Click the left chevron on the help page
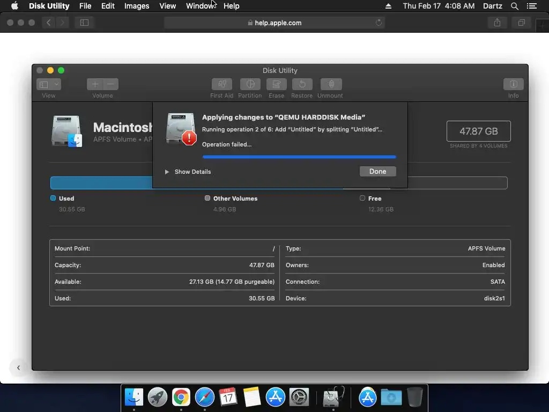 [18, 367]
